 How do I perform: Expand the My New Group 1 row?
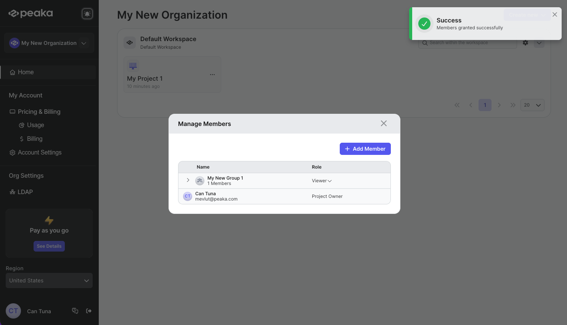click(188, 180)
